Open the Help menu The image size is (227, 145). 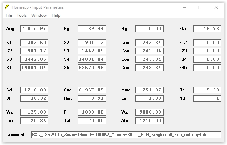tap(56, 15)
